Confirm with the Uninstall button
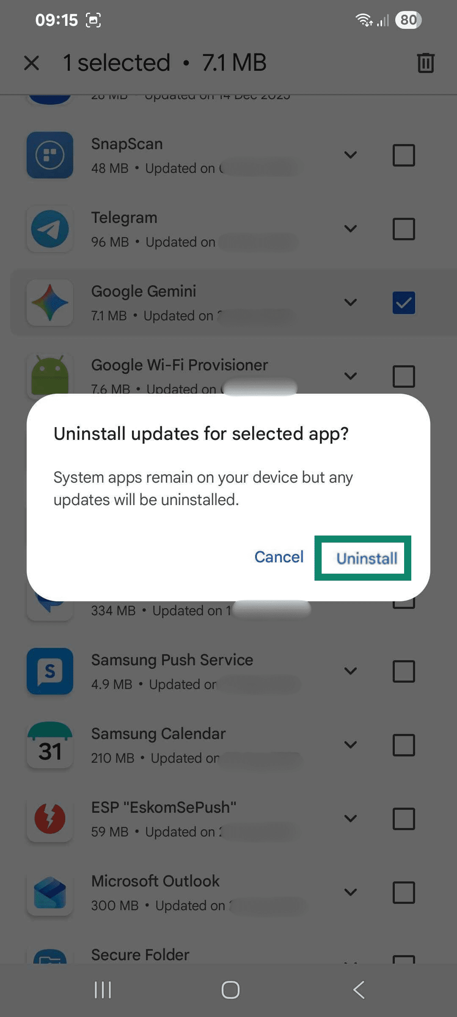 [367, 558]
